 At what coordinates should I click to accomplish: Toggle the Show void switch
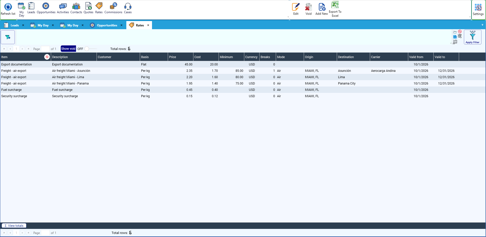(x=90, y=49)
